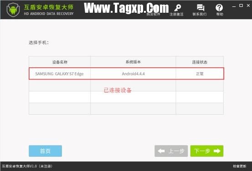Maximize the recovery app window
The height and width of the screenshot is (171, 252).
241,5
